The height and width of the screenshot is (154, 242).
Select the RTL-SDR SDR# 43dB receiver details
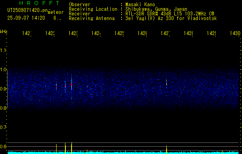coord(170,14)
